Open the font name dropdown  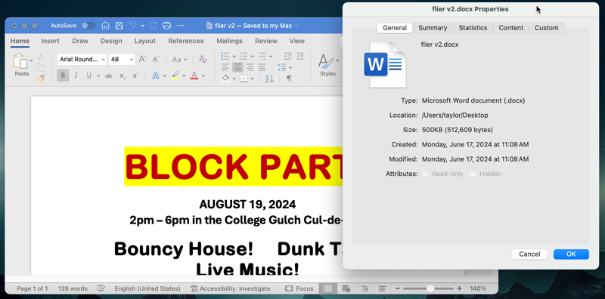(103, 60)
